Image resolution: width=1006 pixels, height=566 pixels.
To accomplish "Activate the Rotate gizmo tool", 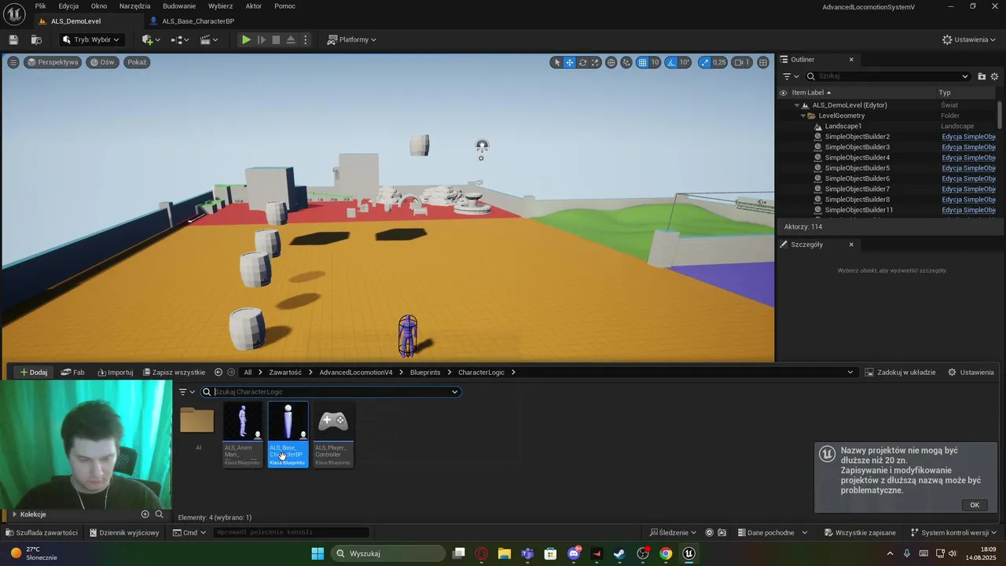I will tap(582, 62).
